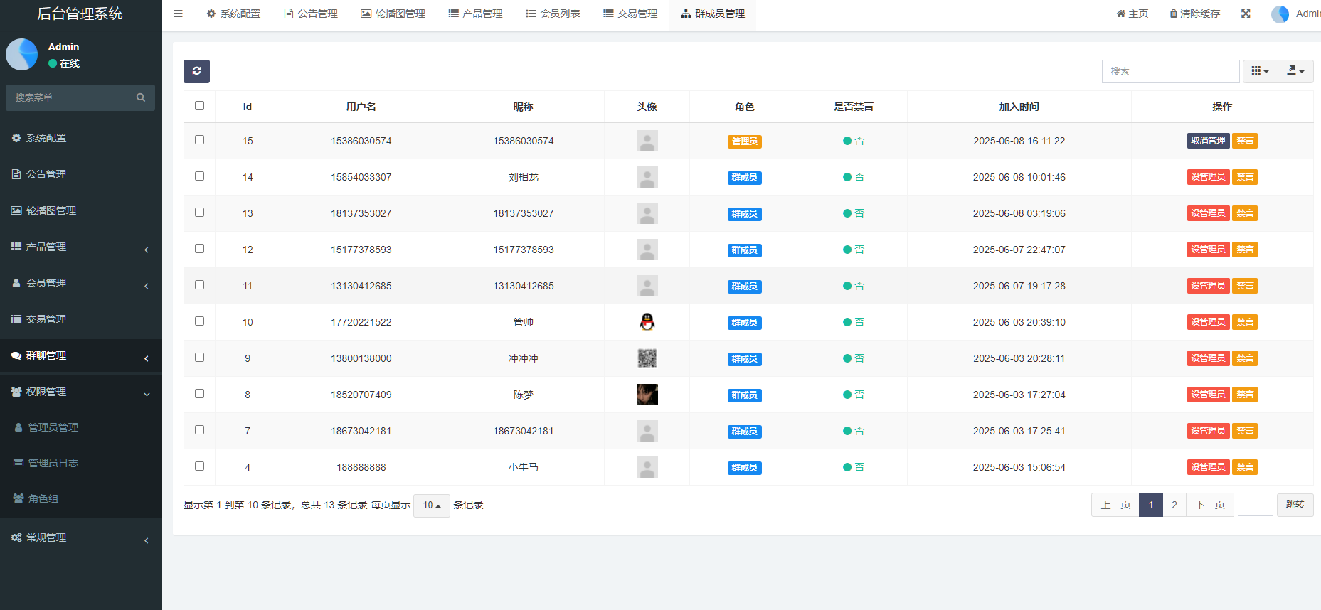Click the trash icon to clear cache

[1173, 14]
